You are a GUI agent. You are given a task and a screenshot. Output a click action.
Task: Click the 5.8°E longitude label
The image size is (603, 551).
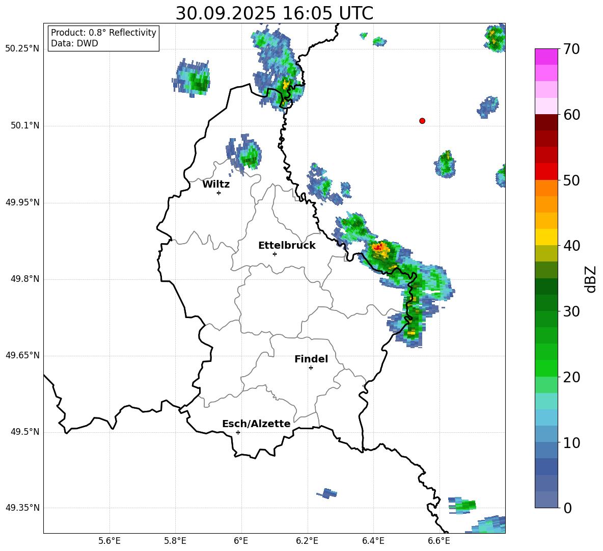pyautogui.click(x=175, y=541)
